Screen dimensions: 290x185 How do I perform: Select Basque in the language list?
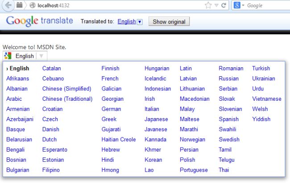point(16,129)
